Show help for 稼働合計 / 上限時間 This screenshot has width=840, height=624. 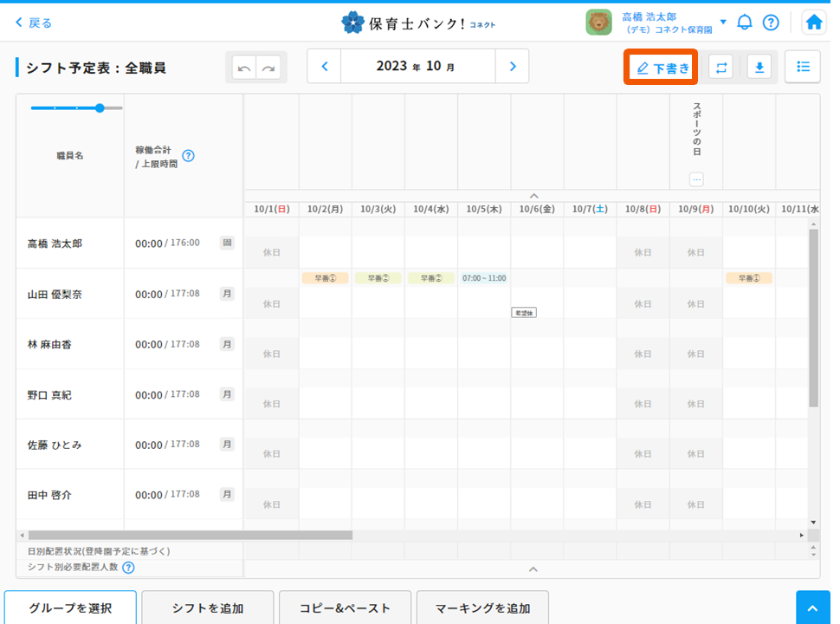click(x=188, y=156)
